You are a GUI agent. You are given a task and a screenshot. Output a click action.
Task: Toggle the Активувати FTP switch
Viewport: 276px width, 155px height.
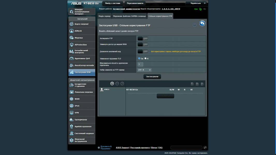point(143,38)
